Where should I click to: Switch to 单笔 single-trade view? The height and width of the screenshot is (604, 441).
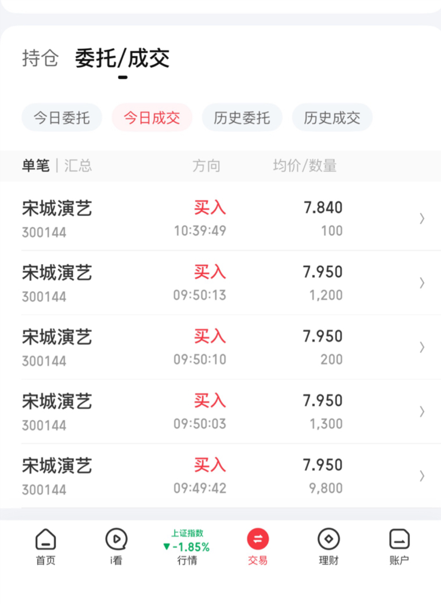pos(36,166)
